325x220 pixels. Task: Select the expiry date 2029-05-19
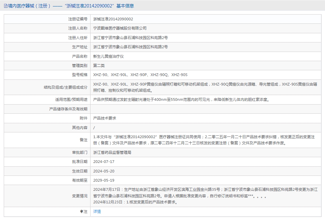point(103,180)
